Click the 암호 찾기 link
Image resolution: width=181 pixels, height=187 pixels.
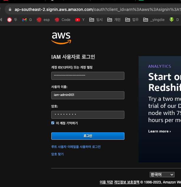click(57, 154)
